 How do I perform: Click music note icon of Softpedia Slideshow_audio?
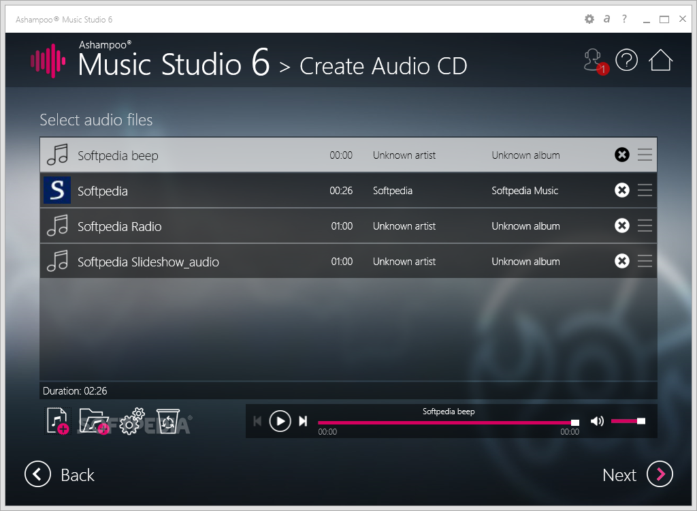[x=57, y=261]
